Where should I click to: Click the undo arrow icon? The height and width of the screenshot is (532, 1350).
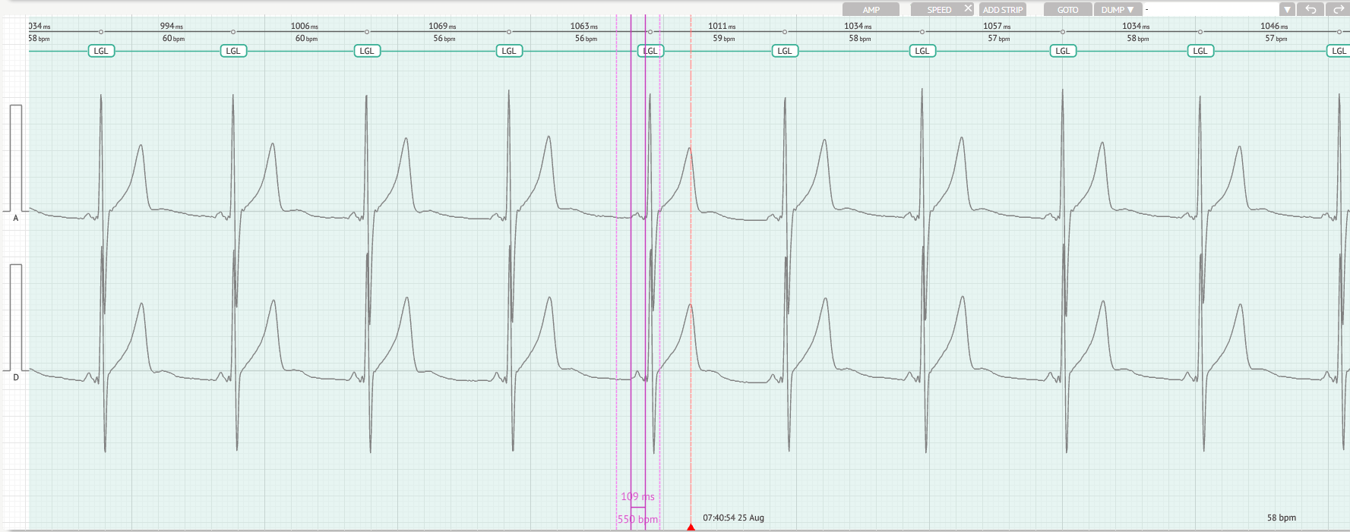click(1310, 9)
